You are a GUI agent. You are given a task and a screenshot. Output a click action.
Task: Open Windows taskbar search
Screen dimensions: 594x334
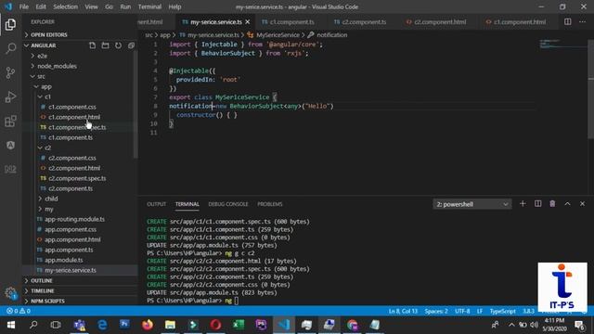33,325
